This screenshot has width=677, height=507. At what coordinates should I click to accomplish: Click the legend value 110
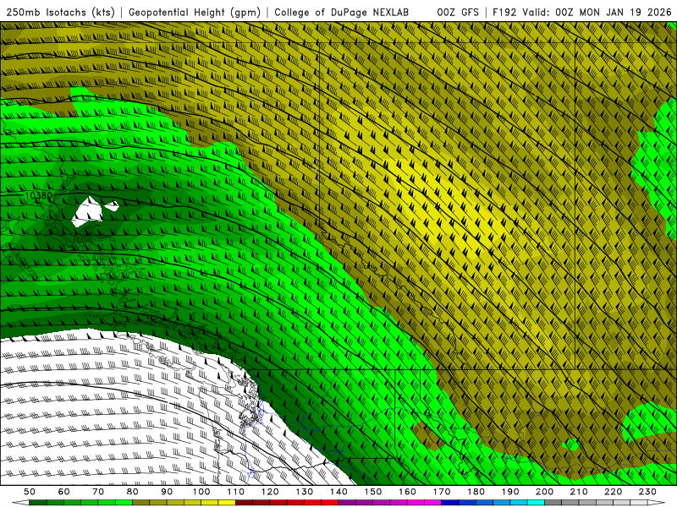(x=236, y=492)
